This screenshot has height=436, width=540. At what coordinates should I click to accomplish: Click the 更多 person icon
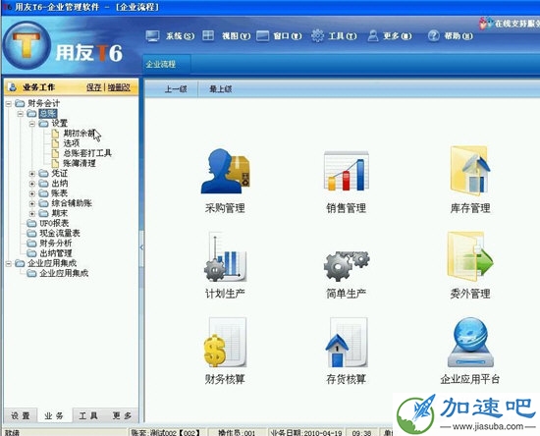[373, 35]
